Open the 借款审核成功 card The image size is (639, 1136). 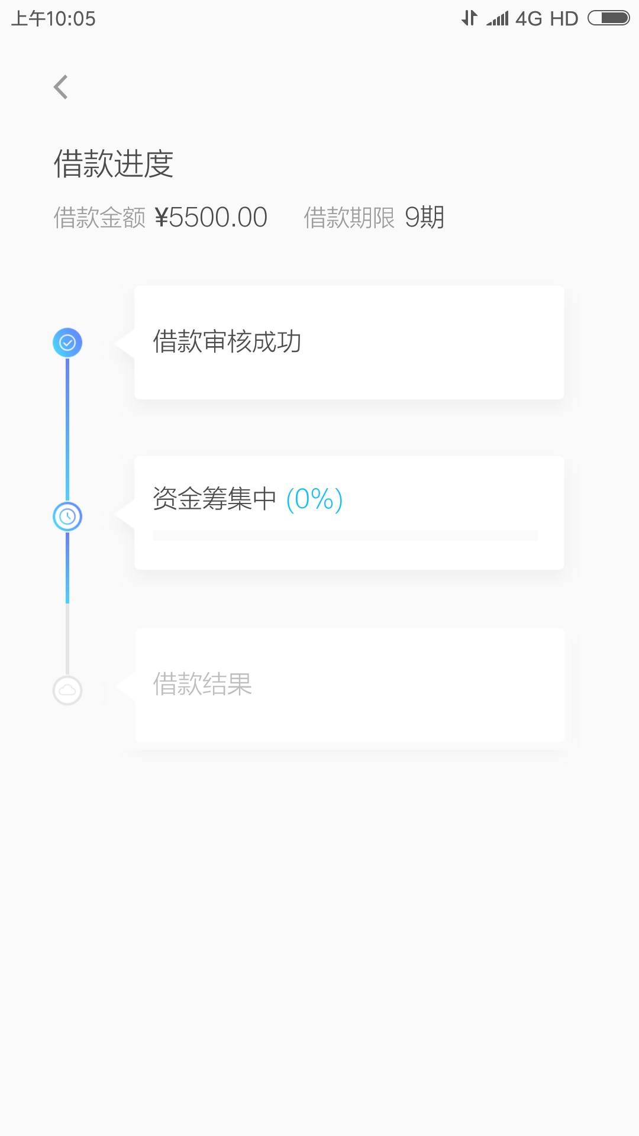[x=349, y=343]
